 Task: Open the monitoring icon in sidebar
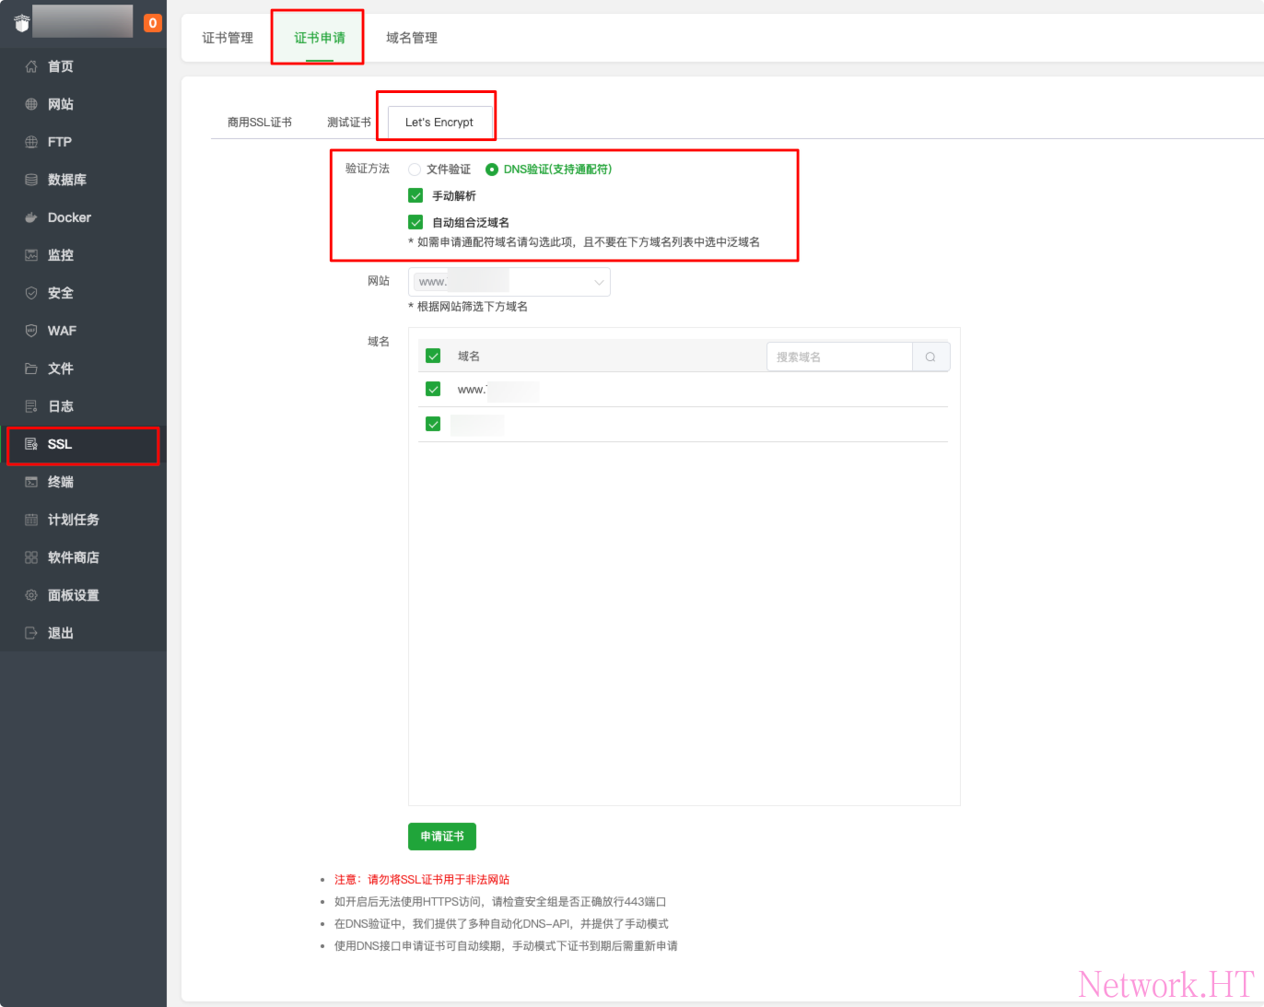31,255
